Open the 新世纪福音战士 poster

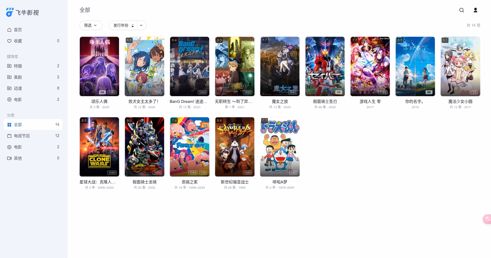click(235, 147)
